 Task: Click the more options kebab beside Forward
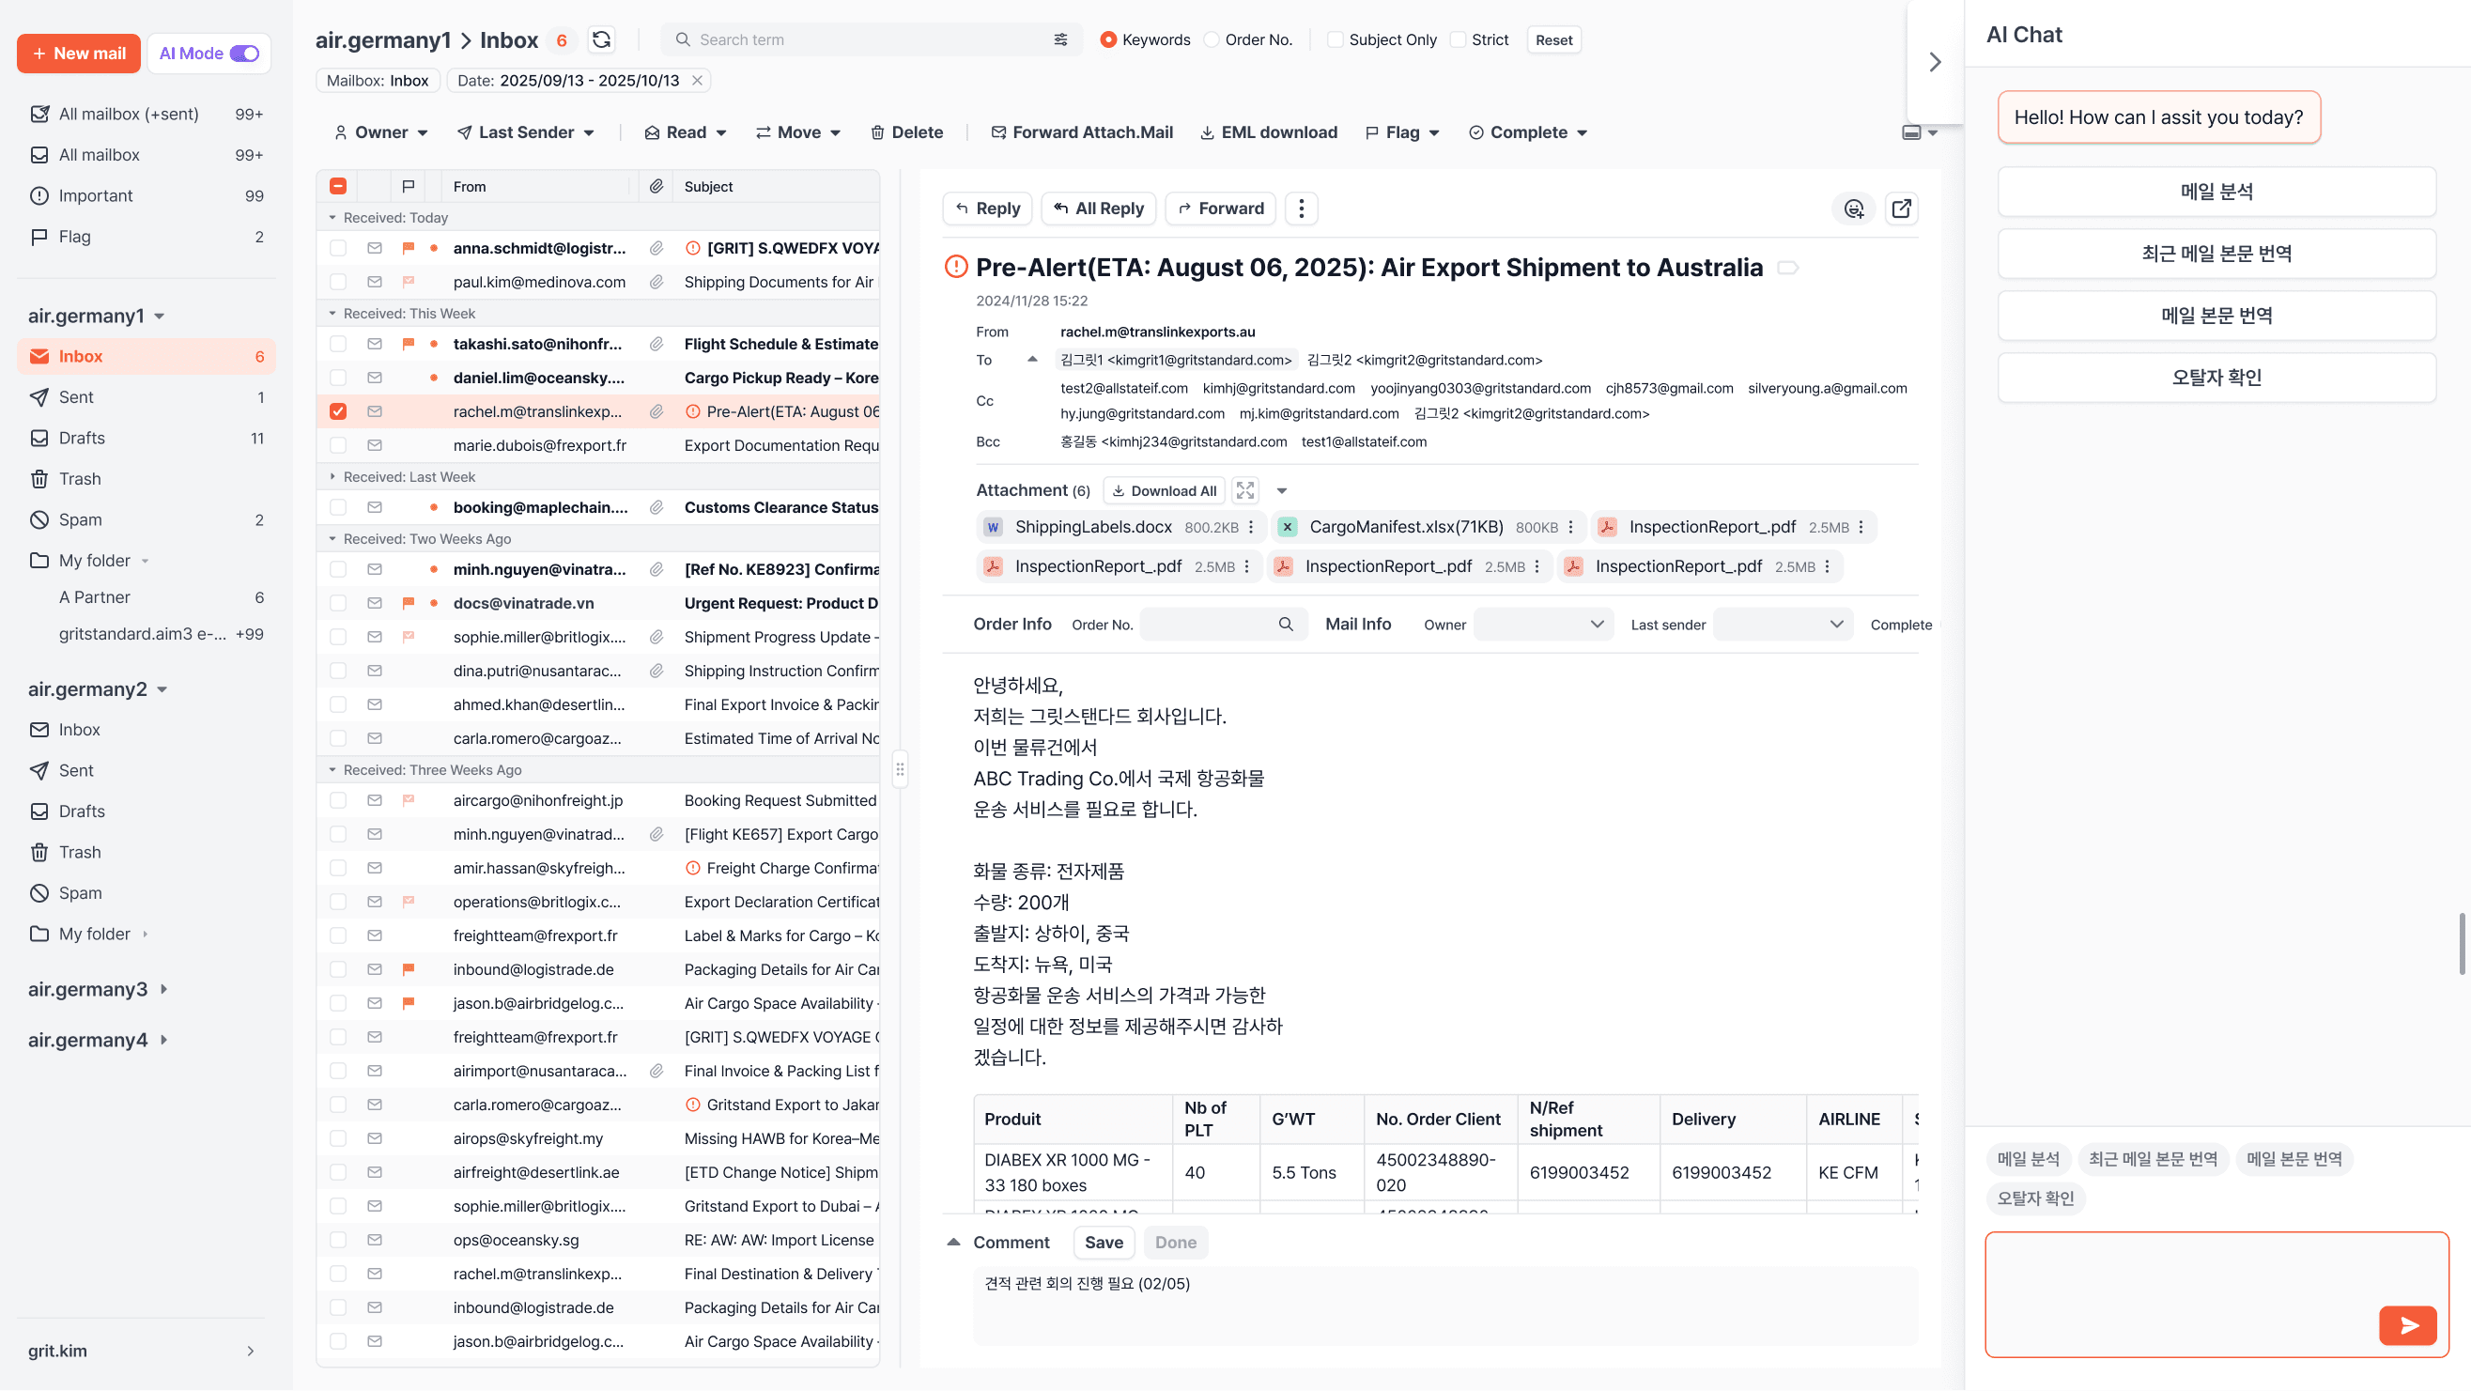[1302, 209]
